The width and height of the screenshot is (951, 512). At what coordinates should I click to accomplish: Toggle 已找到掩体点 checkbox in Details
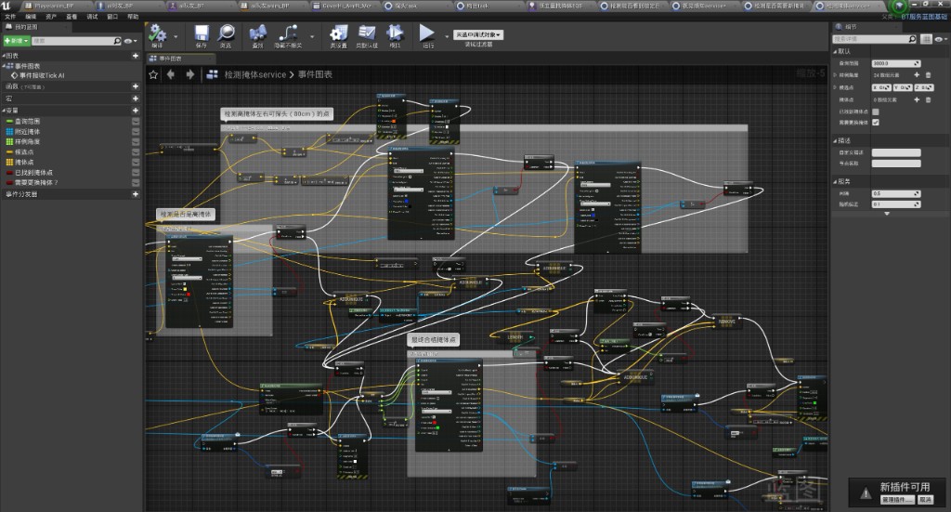point(875,112)
